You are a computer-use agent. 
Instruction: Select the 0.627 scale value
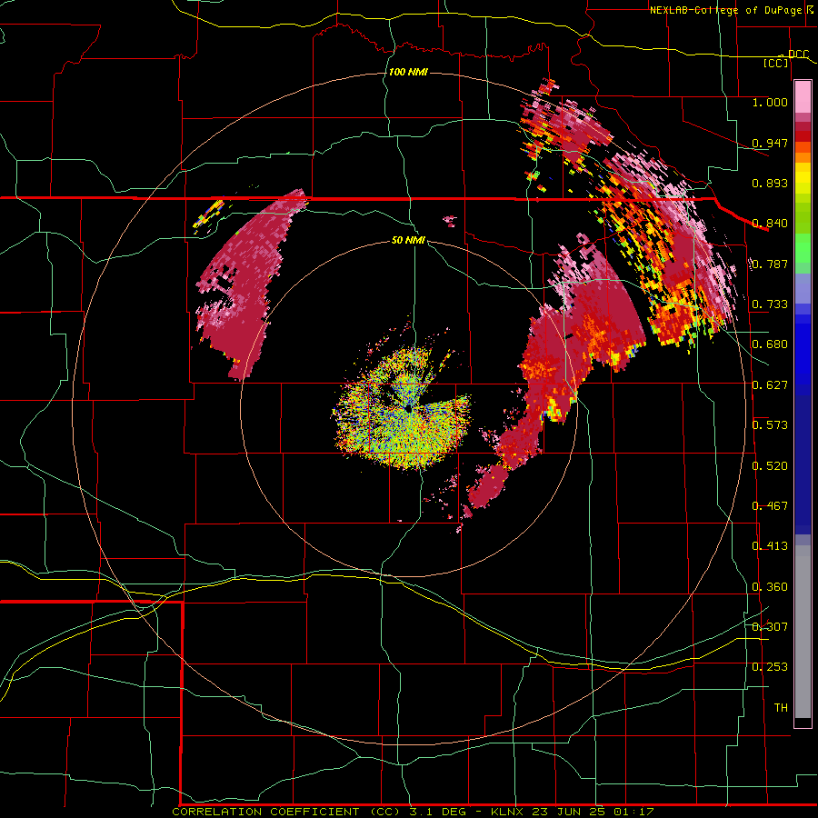click(770, 385)
